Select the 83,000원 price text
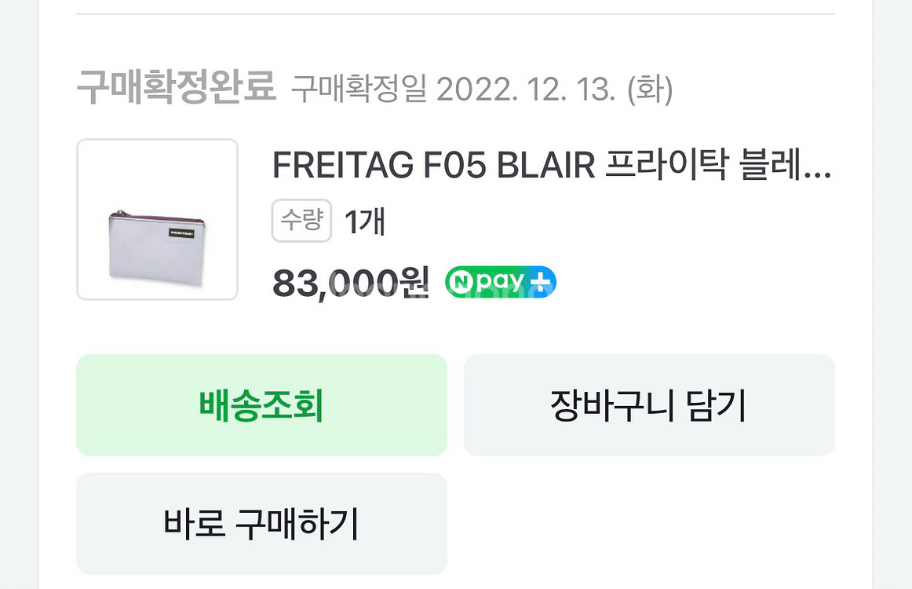 pyautogui.click(x=351, y=284)
